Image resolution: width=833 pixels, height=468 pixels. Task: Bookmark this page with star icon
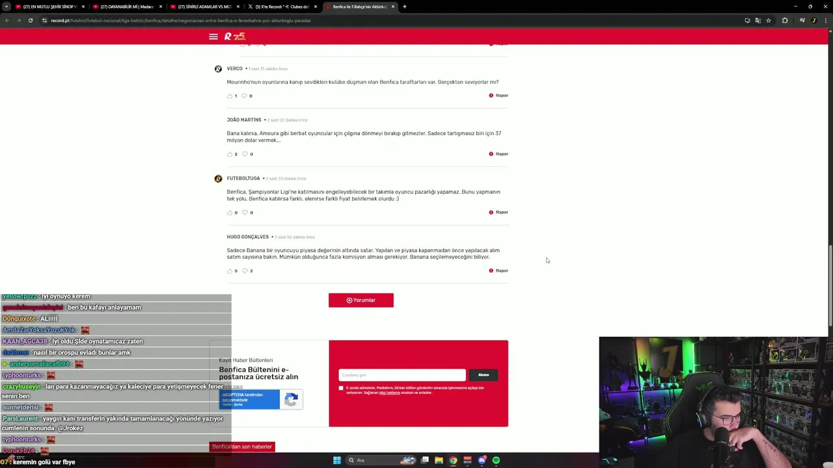point(769,20)
